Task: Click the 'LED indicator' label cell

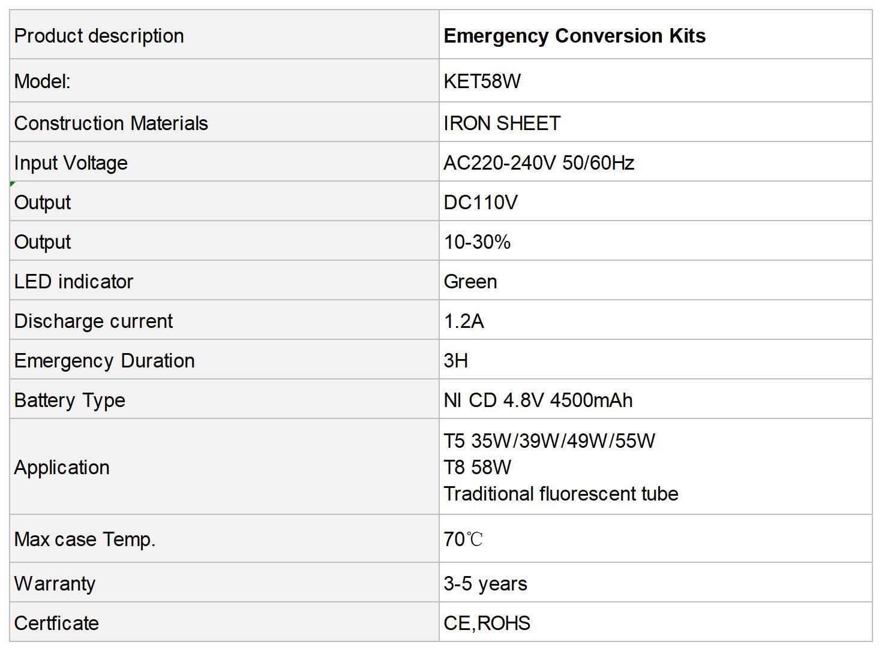Action: pos(224,281)
